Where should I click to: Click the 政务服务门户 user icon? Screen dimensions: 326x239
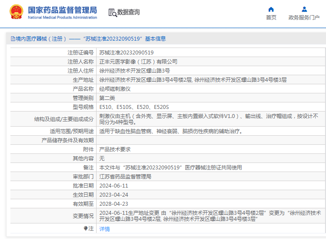304,10
